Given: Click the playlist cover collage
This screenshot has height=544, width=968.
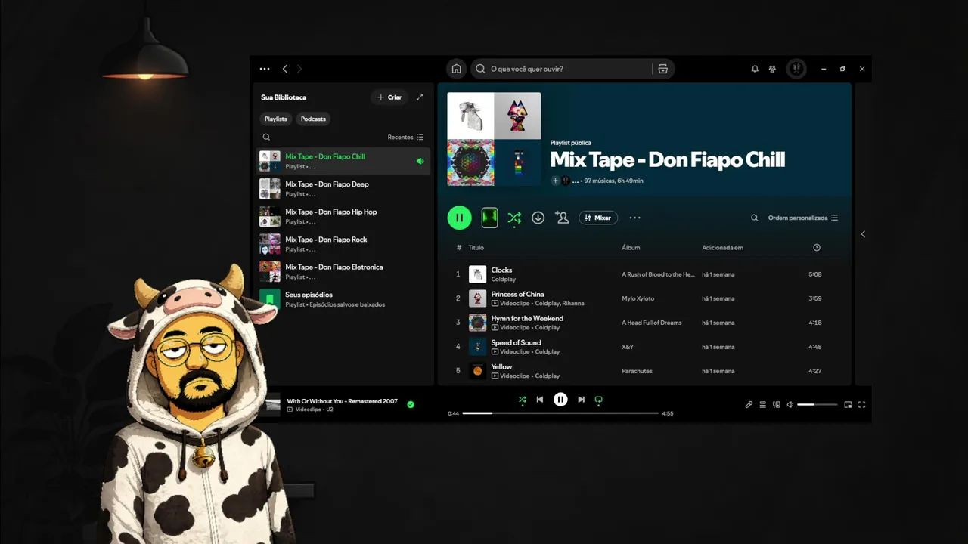Looking at the screenshot, I should (x=494, y=139).
